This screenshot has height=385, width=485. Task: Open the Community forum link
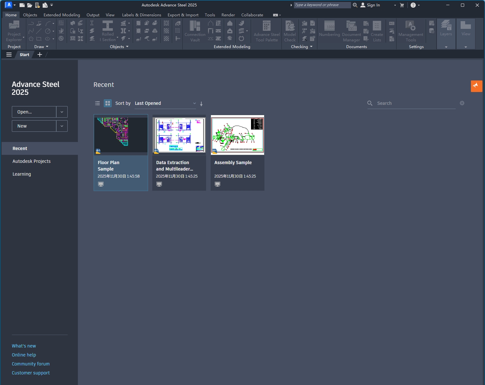[x=31, y=364]
